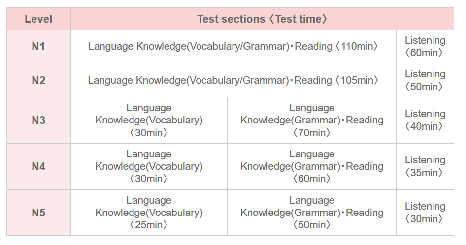
Task: Click N3 Grammar Reading 70min cell
Action: (x=311, y=120)
